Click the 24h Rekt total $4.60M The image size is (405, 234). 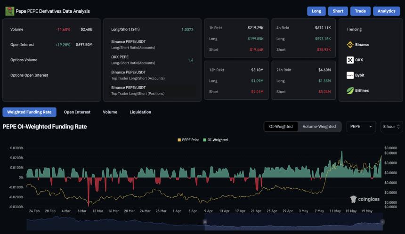[324, 70]
